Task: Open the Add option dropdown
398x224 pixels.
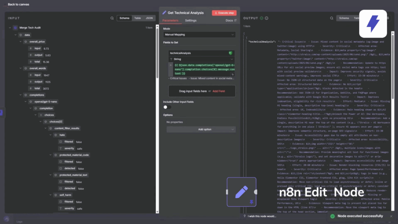Action: (x=201, y=129)
